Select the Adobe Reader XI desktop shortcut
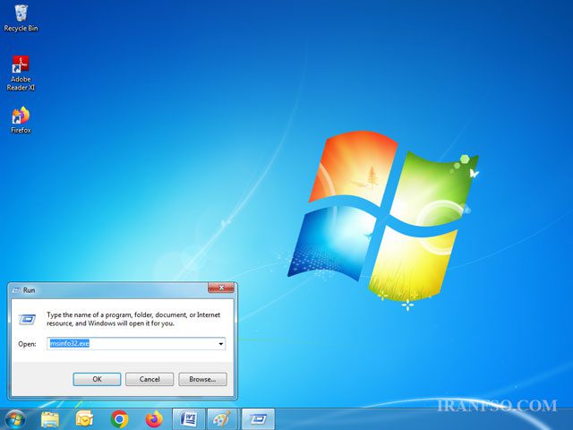 (x=21, y=73)
